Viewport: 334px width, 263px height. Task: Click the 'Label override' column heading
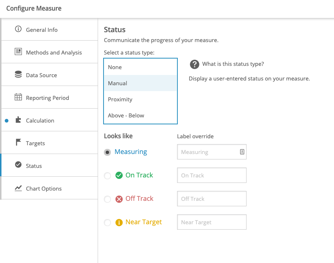tap(195, 136)
